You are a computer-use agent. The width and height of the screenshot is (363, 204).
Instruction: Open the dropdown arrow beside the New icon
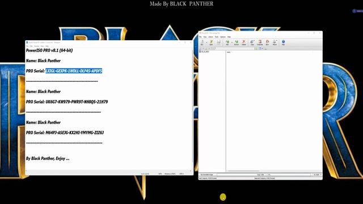pyautogui.click(x=206, y=42)
